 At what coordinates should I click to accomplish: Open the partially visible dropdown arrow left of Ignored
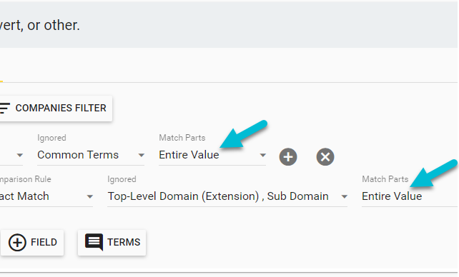(19, 156)
